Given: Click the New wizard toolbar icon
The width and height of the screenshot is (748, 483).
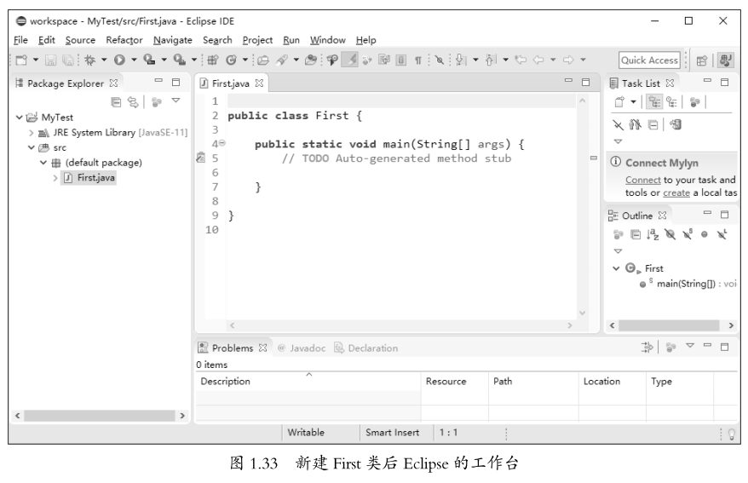Looking at the screenshot, I should (21, 60).
